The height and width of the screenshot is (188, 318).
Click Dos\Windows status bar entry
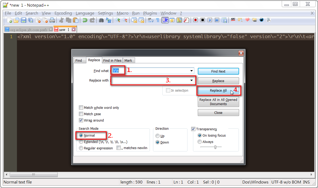coord(255,182)
